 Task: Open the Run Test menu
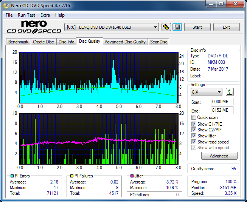(x=26, y=15)
